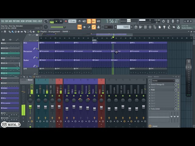Arm the record button
Viewport: 195px width, 146px height.
point(66,21)
